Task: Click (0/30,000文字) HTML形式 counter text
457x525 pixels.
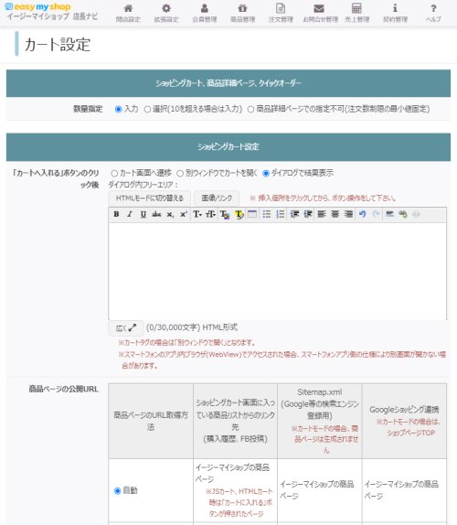Action: coord(192,327)
